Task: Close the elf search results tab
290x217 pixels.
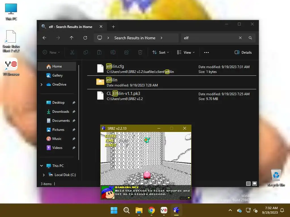Action: click(x=101, y=27)
